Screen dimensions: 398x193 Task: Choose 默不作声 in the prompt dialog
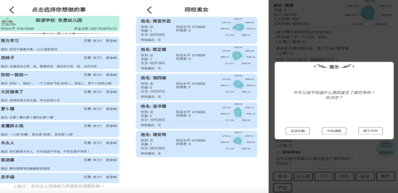tap(370, 131)
